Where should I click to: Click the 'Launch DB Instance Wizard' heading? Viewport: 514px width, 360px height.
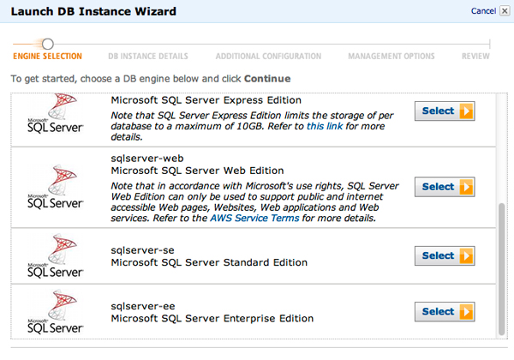click(93, 11)
